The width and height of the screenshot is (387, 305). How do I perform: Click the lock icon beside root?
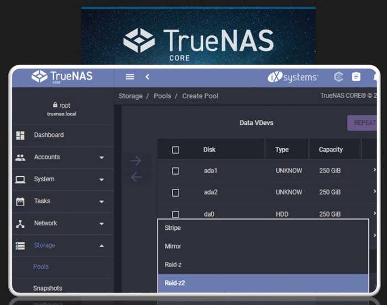55,105
